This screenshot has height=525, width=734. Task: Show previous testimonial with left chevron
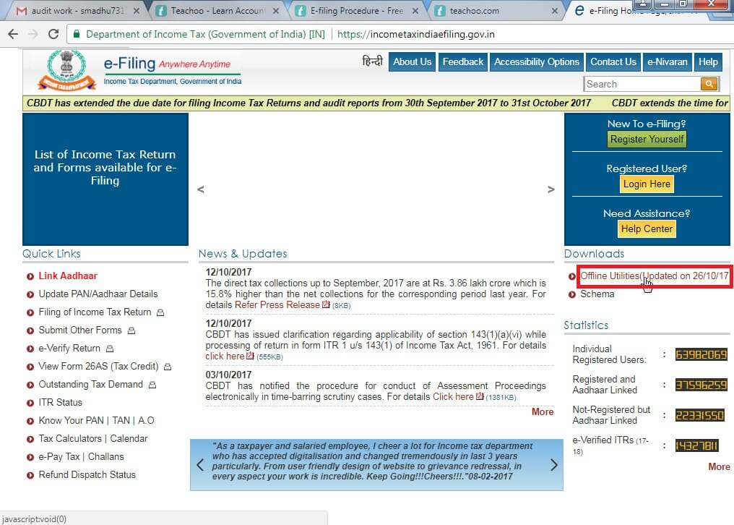tap(200, 465)
